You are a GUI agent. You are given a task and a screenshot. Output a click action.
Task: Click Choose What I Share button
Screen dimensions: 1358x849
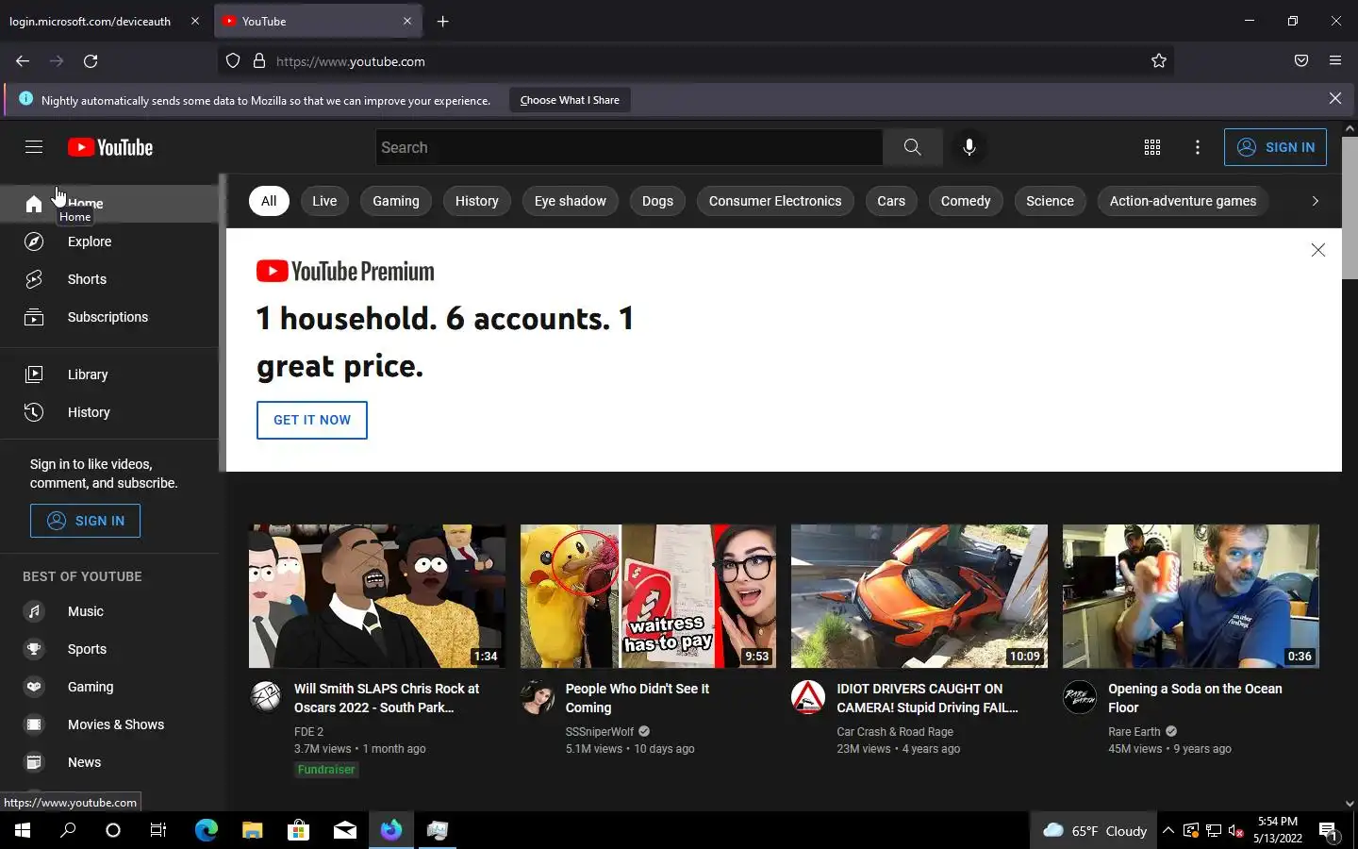click(570, 100)
